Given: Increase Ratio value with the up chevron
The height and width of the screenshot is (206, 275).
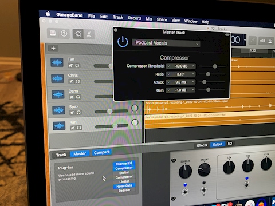Looking at the screenshot, I should pos(193,74).
